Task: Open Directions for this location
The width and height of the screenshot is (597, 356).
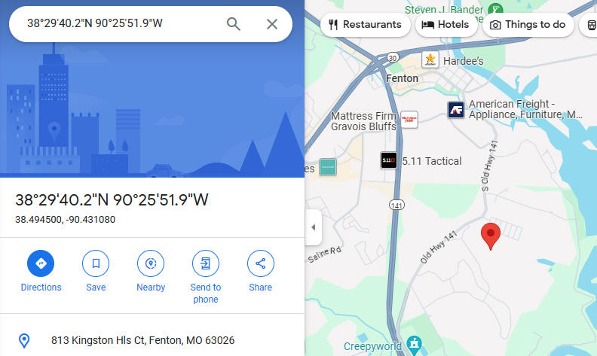Action: point(41,263)
